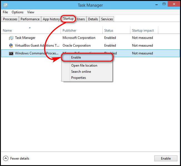Sort by the Publisher column header
Image resolution: width=181 pixels, height=166 pixels.
point(81,31)
